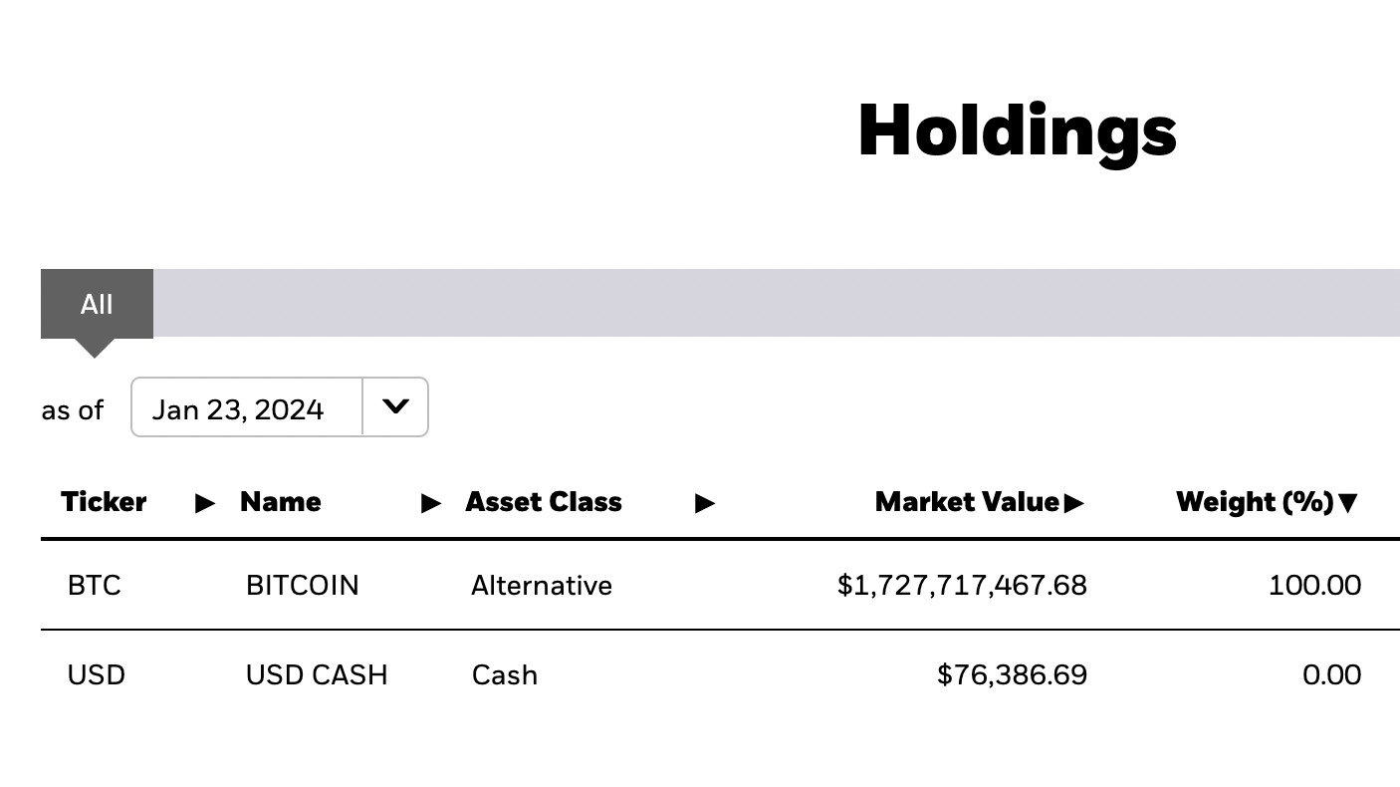Click the Asset Class column header
Viewport: 1400px width, 787px height.
point(544,502)
